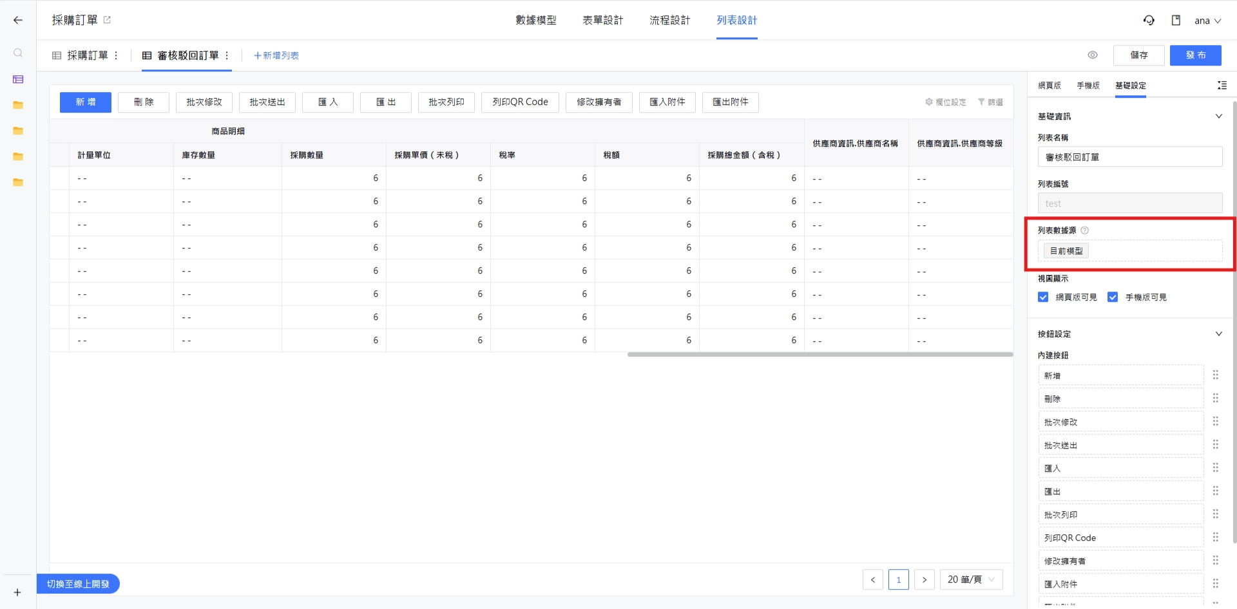Open external link icon next to 採購訂單 title
The width and height of the screenshot is (1237, 609).
point(107,20)
